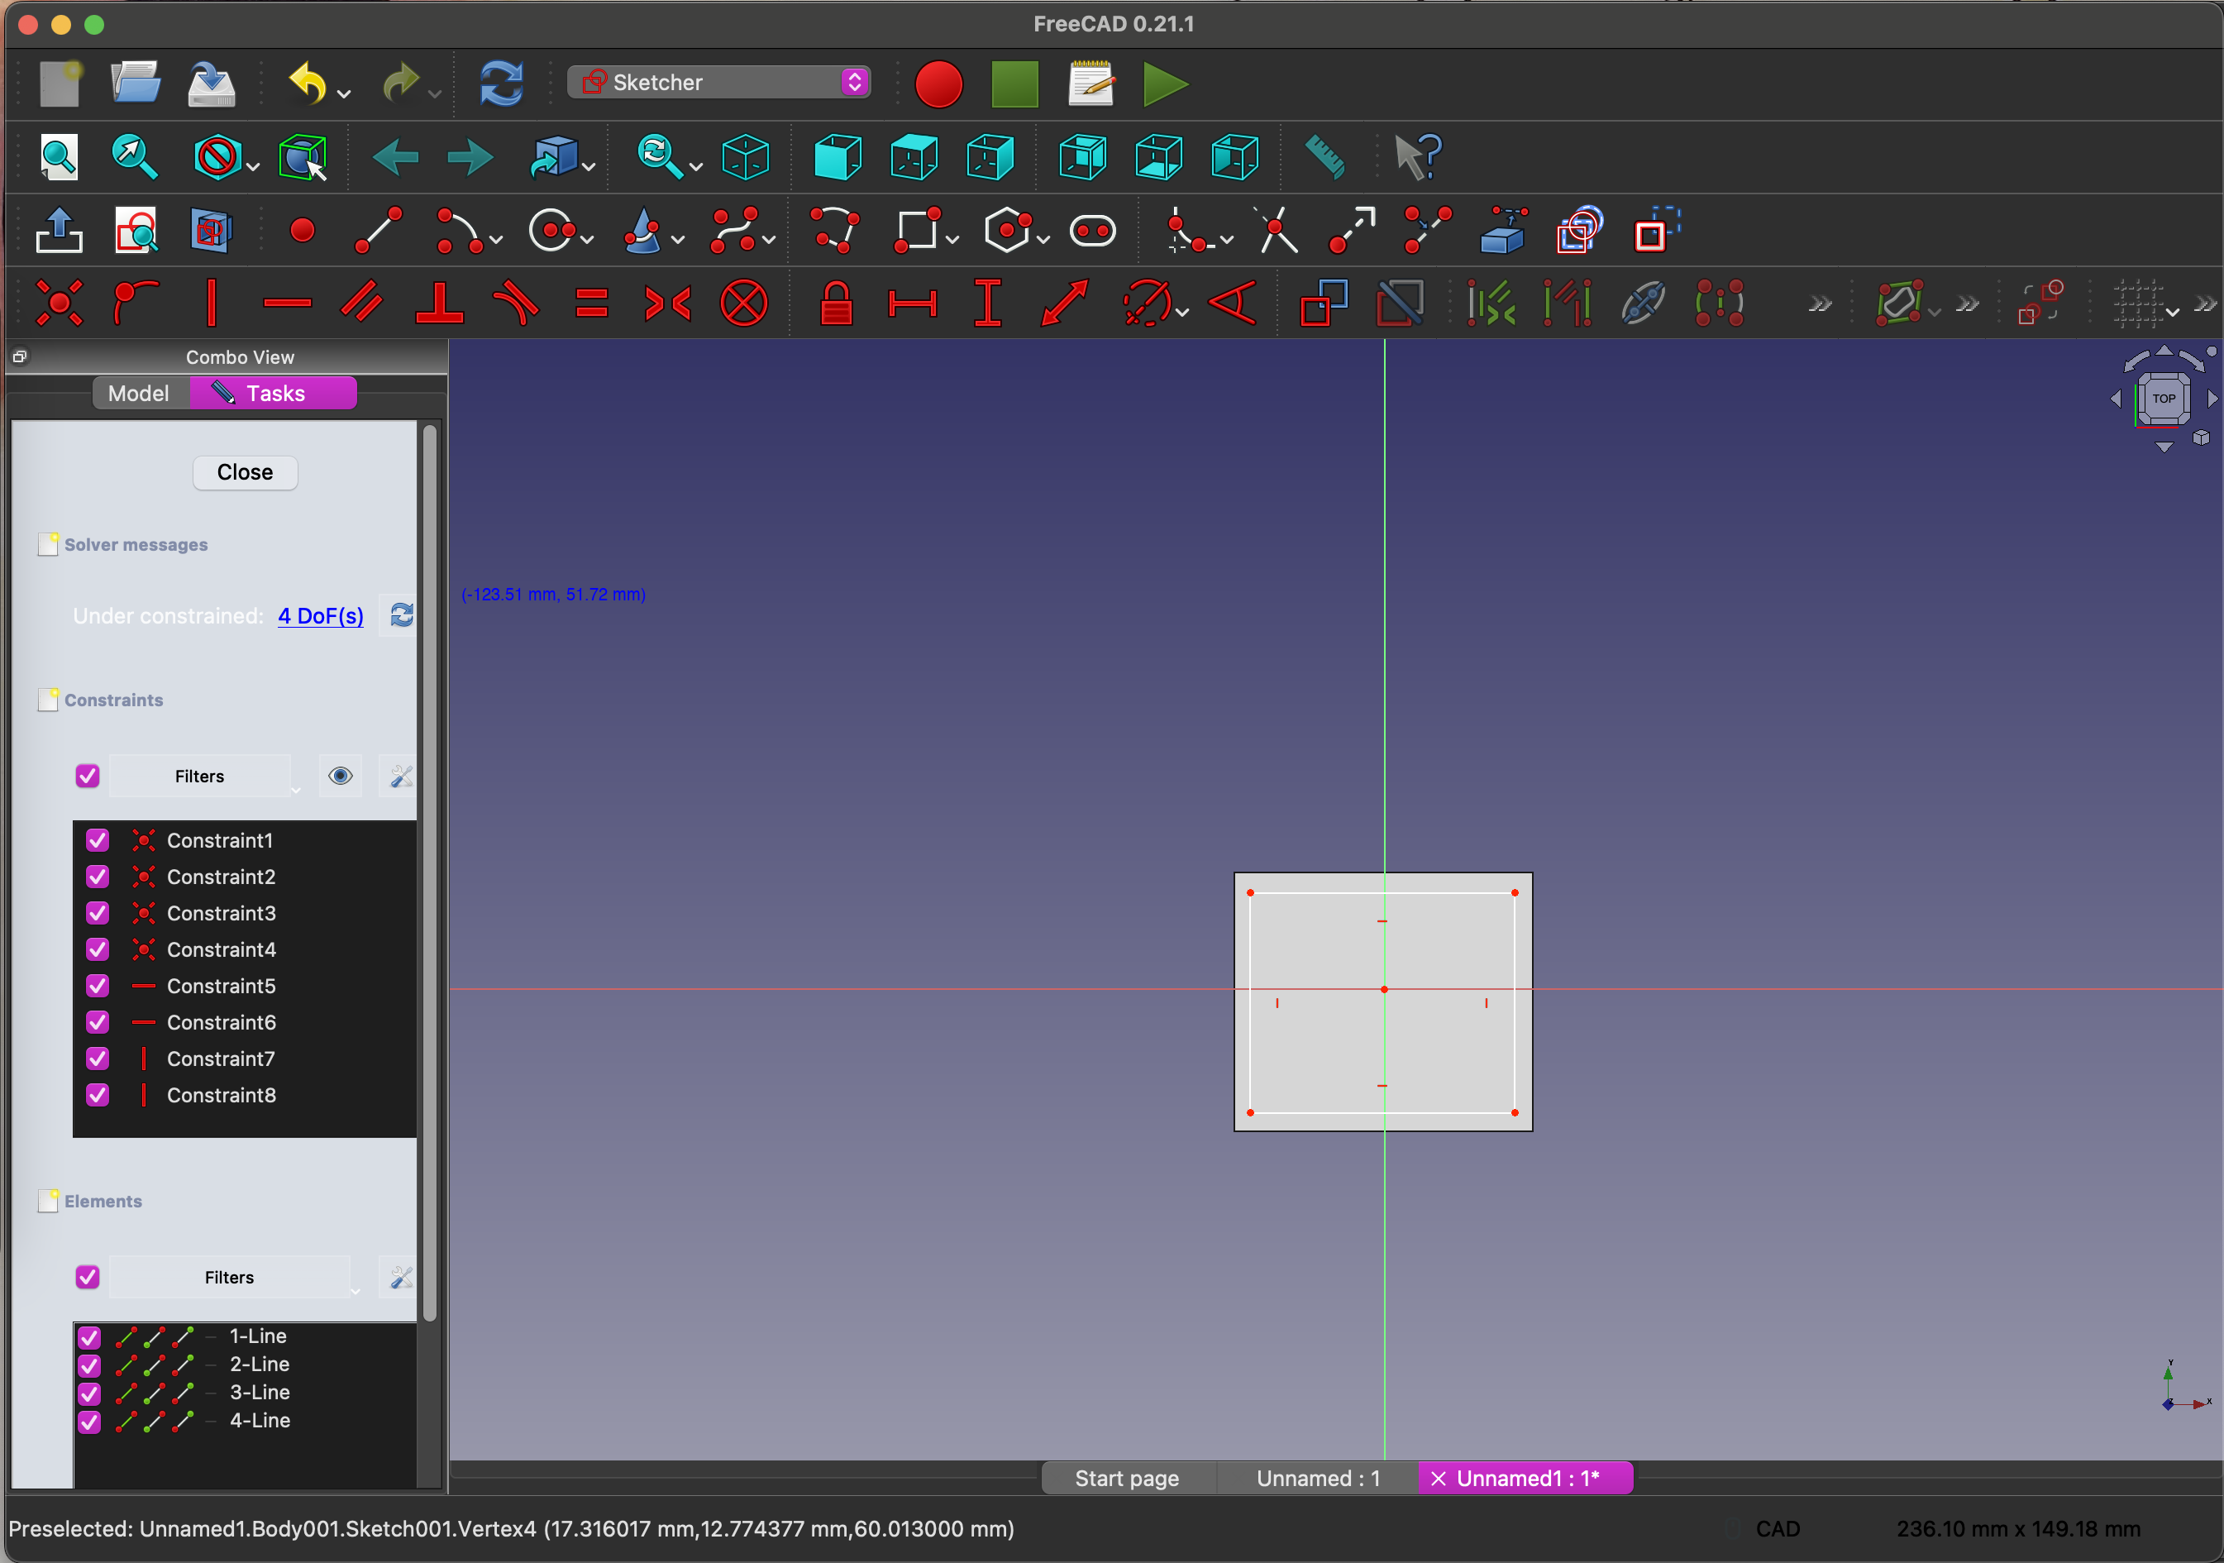
Task: Apply the symmetric constraint tool
Action: (668, 304)
